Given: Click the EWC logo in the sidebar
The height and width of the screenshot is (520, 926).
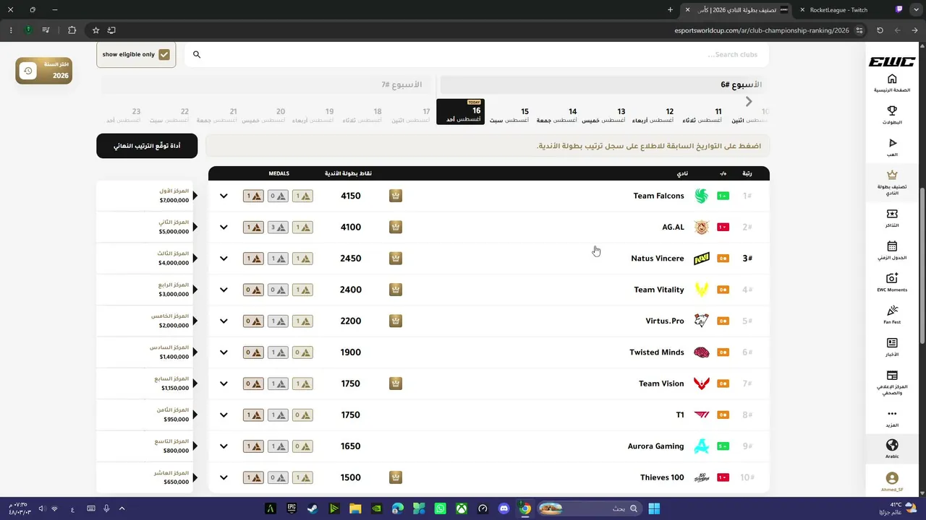Looking at the screenshot, I should [892, 62].
